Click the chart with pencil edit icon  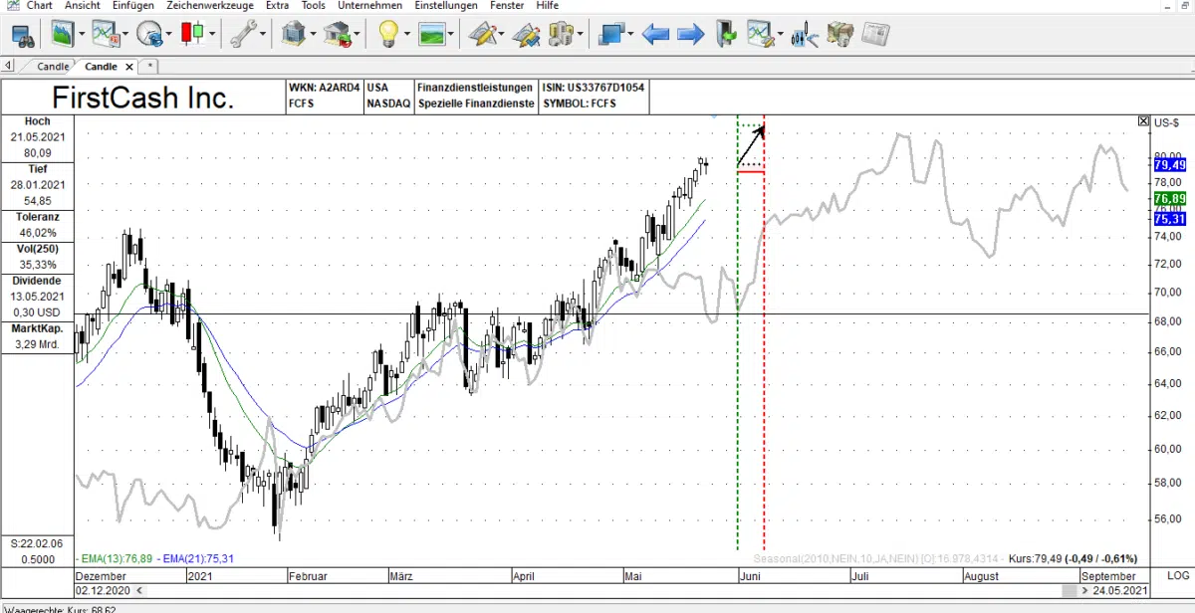760,35
